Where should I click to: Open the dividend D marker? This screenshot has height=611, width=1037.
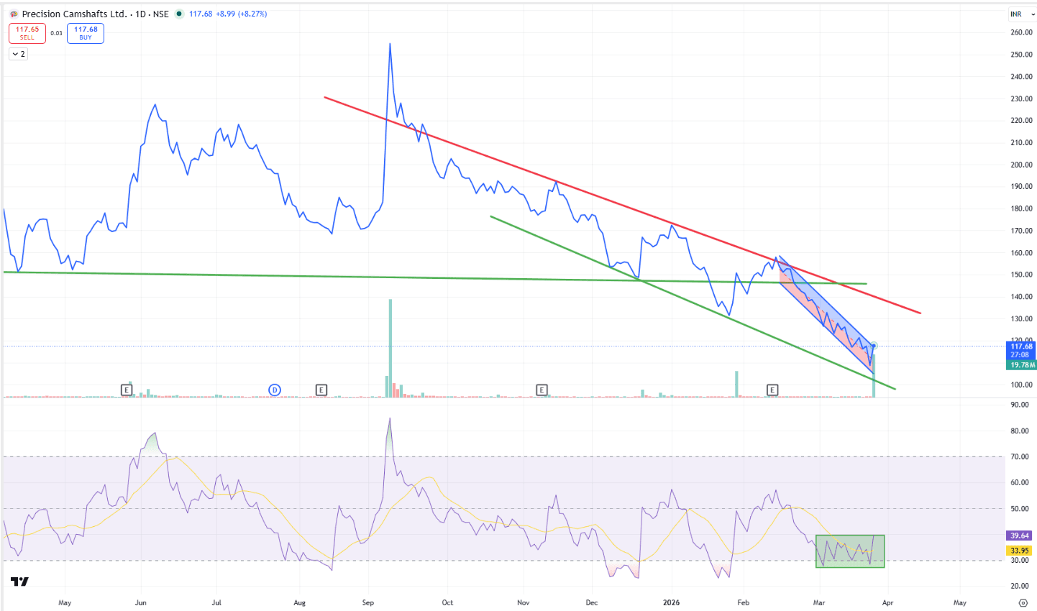(x=275, y=390)
